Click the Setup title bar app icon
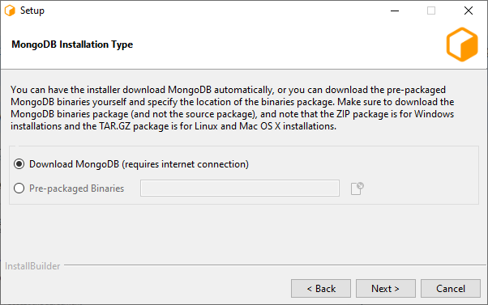This screenshot has width=488, height=305. point(10,11)
